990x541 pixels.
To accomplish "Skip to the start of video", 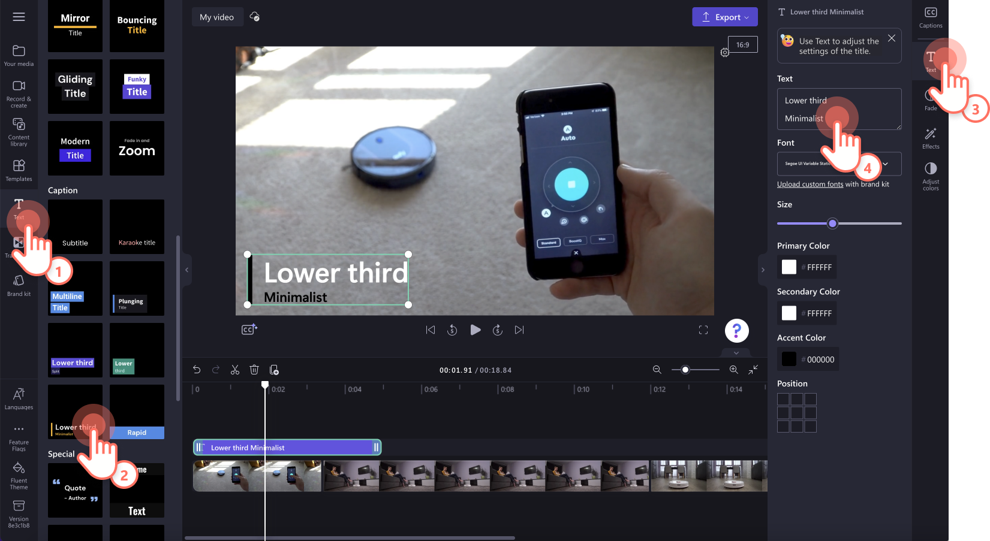I will pyautogui.click(x=431, y=330).
